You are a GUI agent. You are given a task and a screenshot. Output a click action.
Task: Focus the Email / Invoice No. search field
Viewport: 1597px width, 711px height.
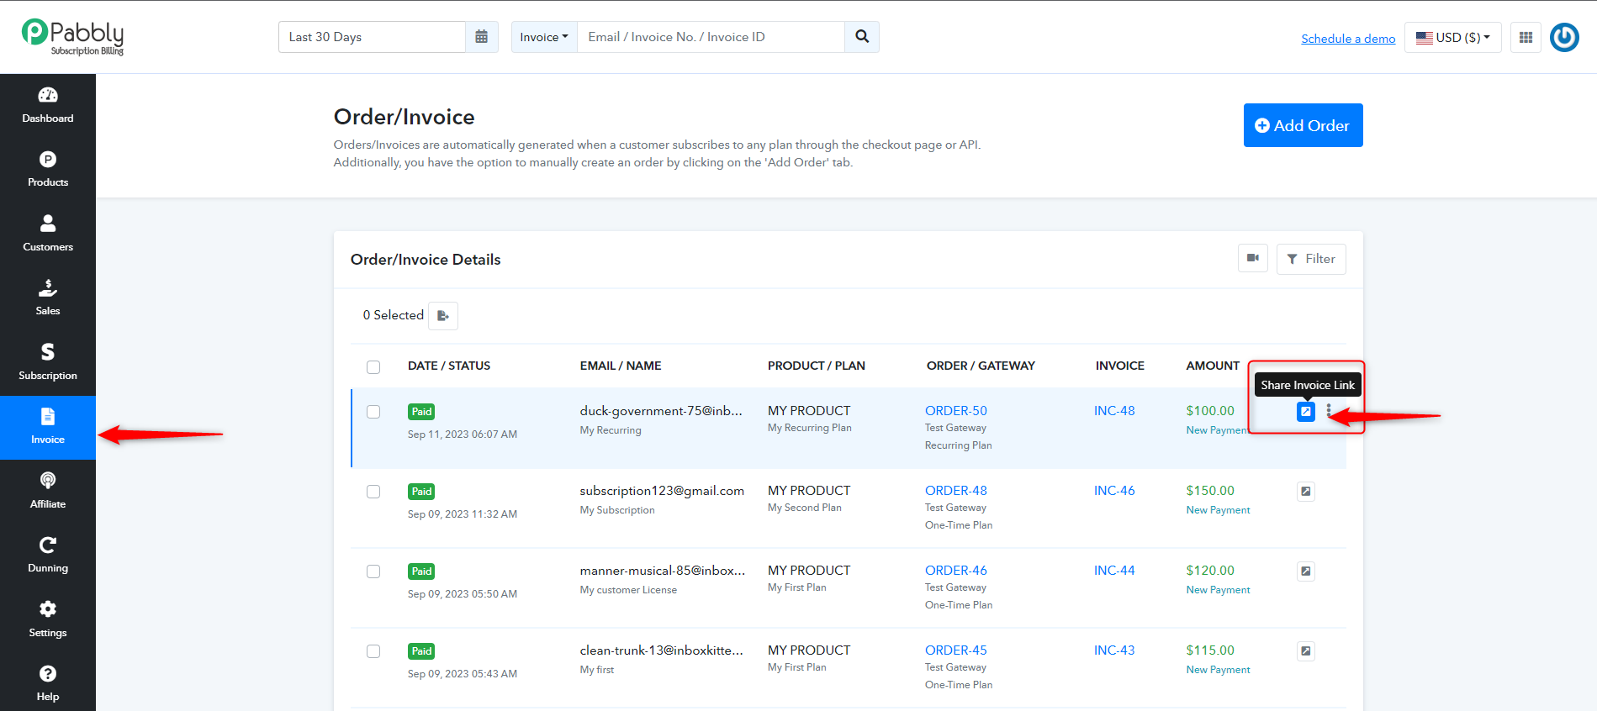point(711,37)
